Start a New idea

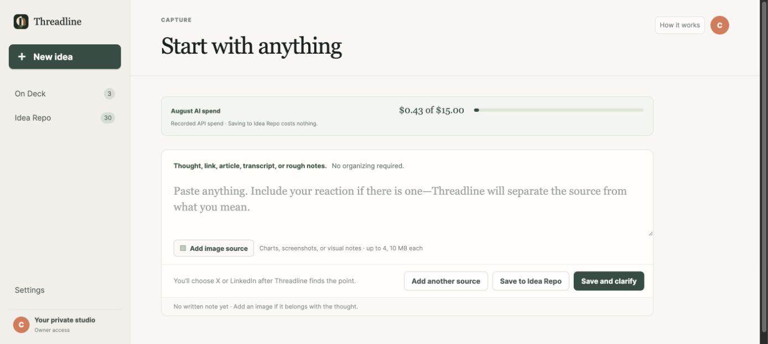65,57
